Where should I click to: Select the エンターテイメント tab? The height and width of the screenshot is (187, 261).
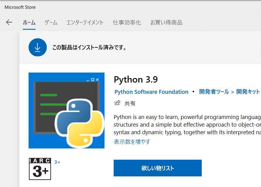pyautogui.click(x=85, y=22)
